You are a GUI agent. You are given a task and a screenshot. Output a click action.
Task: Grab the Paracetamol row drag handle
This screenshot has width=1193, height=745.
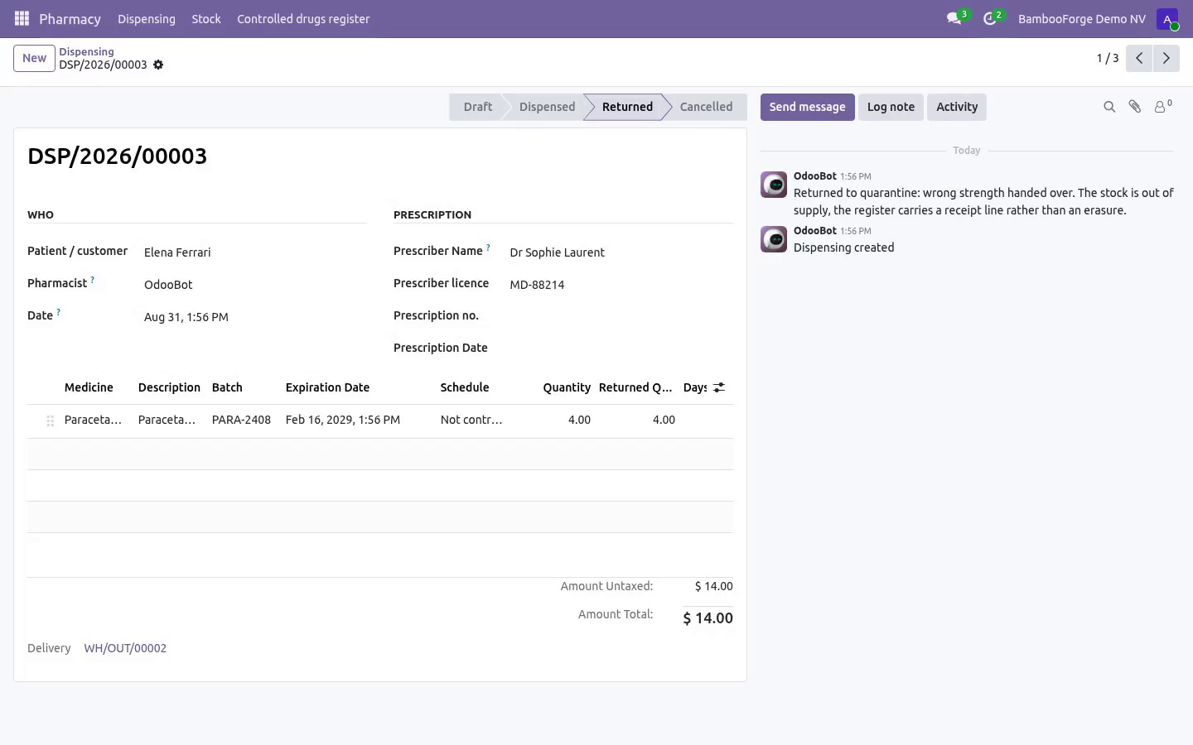click(50, 421)
